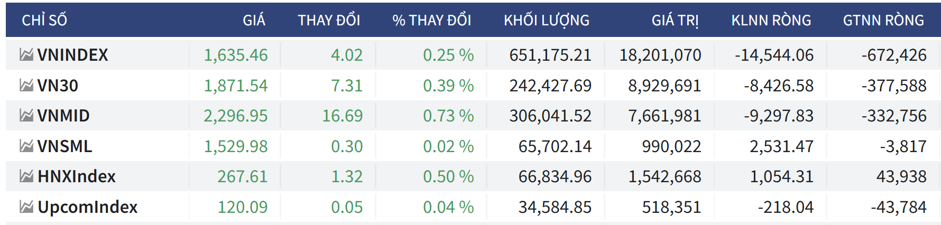Select the VN30 index name
This screenshot has height=225, width=941.
tap(58, 86)
